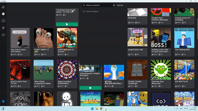Open the white sitting figure thumbnail
Image resolution: width=198 pixels, height=111 pixels.
67,99
